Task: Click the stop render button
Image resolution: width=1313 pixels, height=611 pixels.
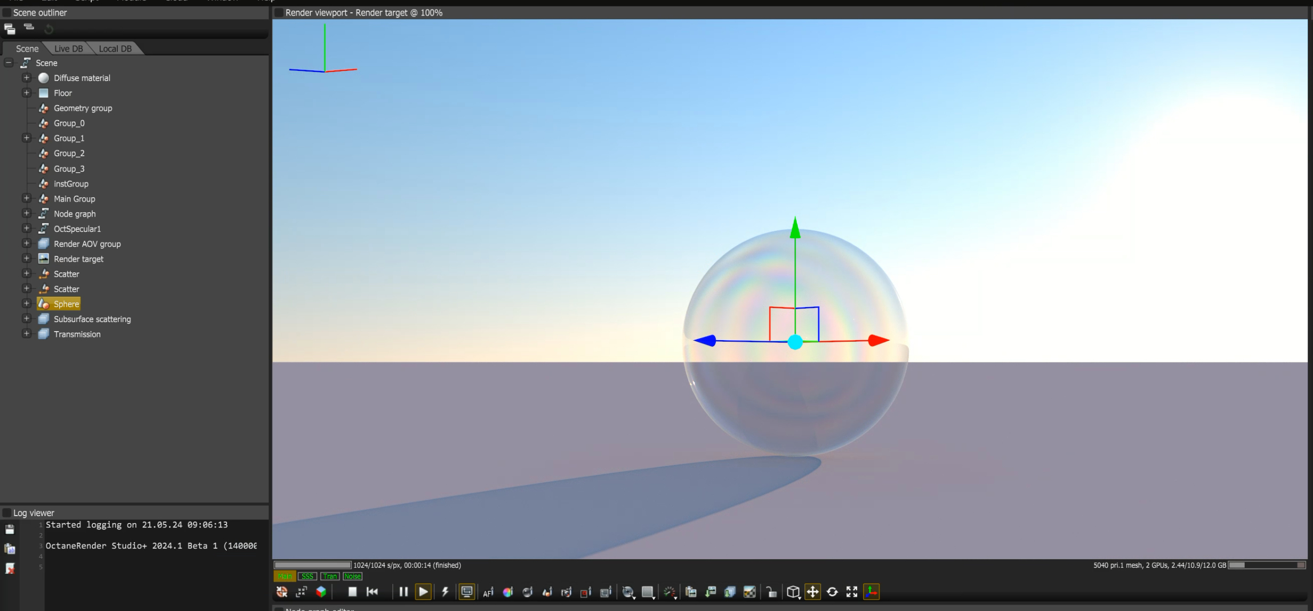Action: click(352, 592)
